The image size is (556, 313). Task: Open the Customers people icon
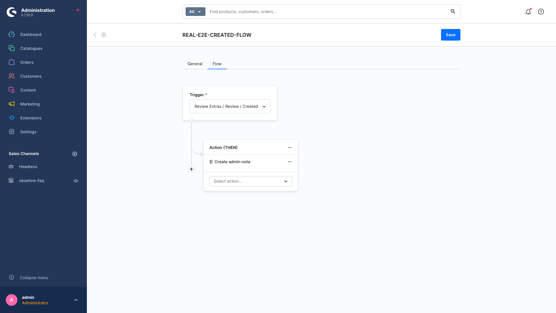[x=12, y=76]
